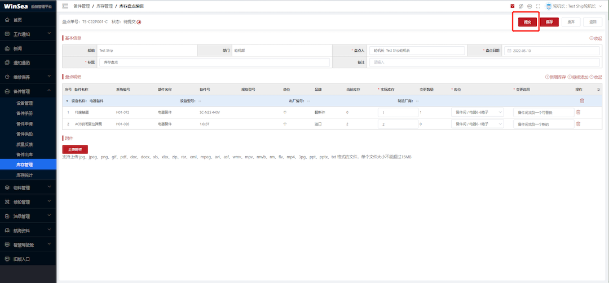Focus the 标题 input field
The width and height of the screenshot is (609, 283).
tap(214, 62)
